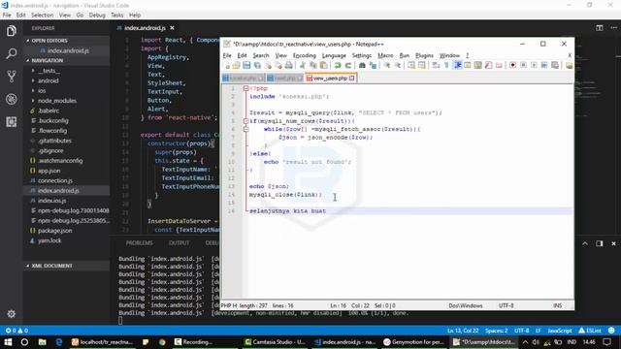Open Camtasia Studio from the taskbar
The height and width of the screenshot is (349, 621).
pos(275,342)
